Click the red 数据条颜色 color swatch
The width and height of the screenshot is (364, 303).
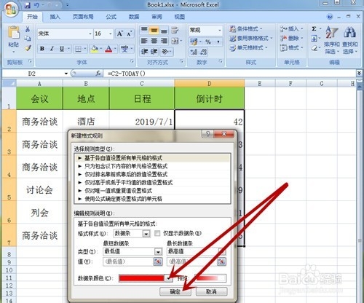(142, 278)
